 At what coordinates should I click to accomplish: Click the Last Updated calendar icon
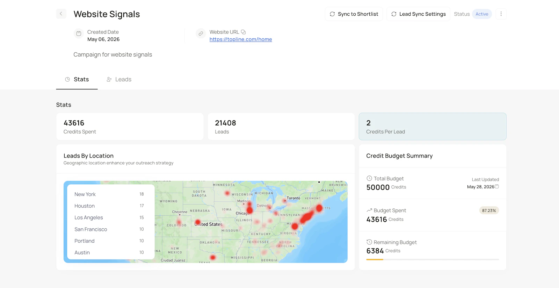click(x=497, y=186)
